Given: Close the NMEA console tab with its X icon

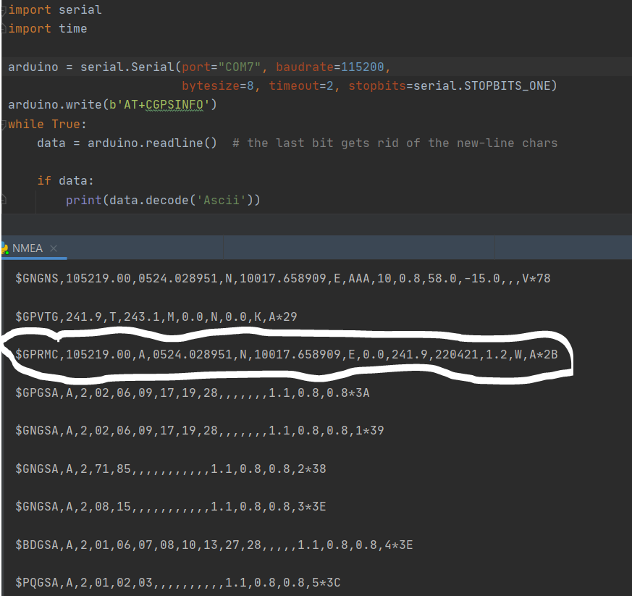Looking at the screenshot, I should coord(53,247).
